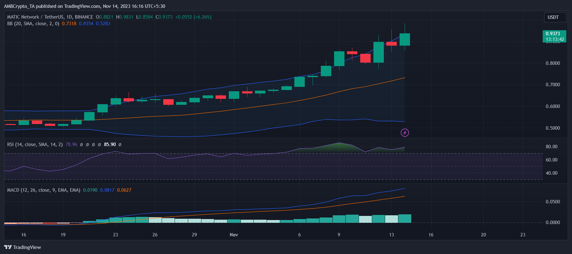Click the MACD line value 0.0817
The height and width of the screenshot is (254, 572).
pos(107,190)
